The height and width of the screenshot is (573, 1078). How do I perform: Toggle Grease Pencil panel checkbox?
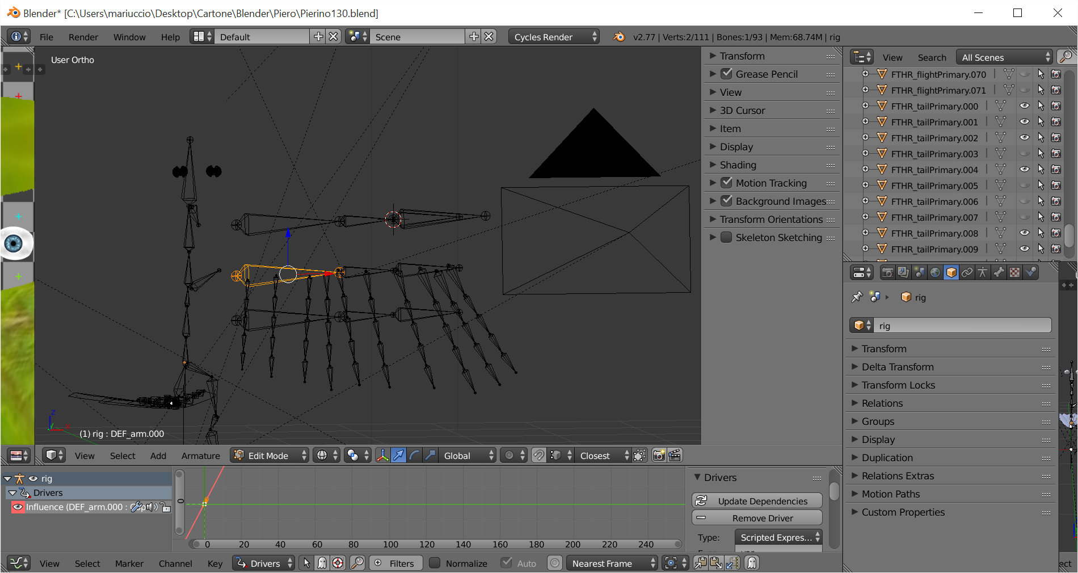pyautogui.click(x=726, y=74)
